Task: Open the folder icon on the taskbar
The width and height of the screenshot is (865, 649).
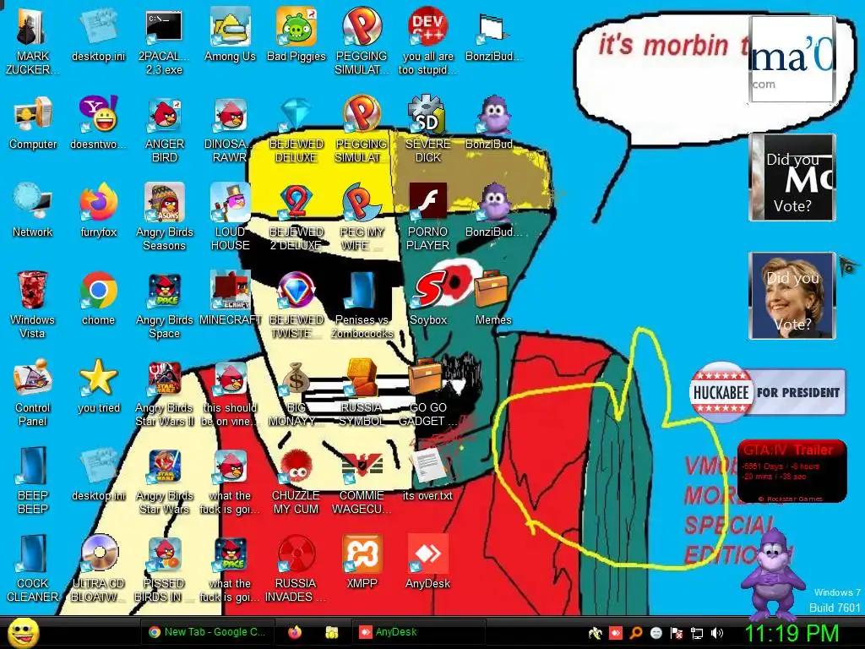Action: [x=331, y=632]
